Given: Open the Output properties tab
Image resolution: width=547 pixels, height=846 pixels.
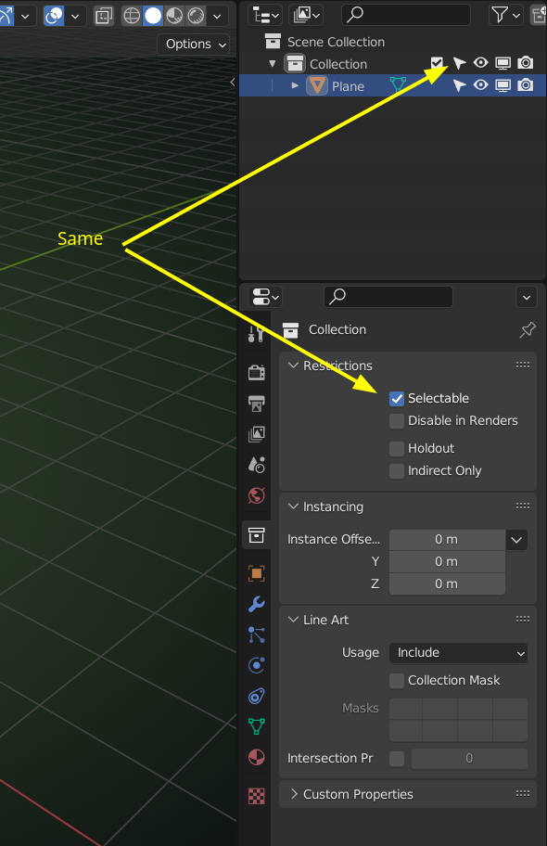Looking at the screenshot, I should (x=256, y=403).
